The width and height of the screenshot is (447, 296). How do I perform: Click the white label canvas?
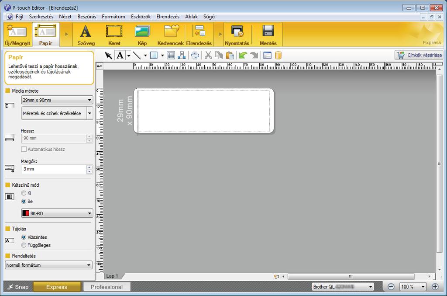(203, 111)
